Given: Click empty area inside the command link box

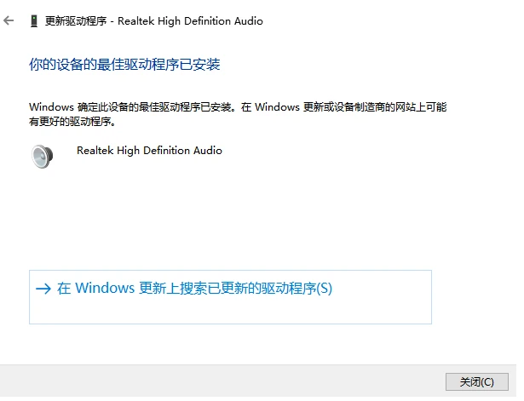Looking at the screenshot, I should [x=230, y=311].
